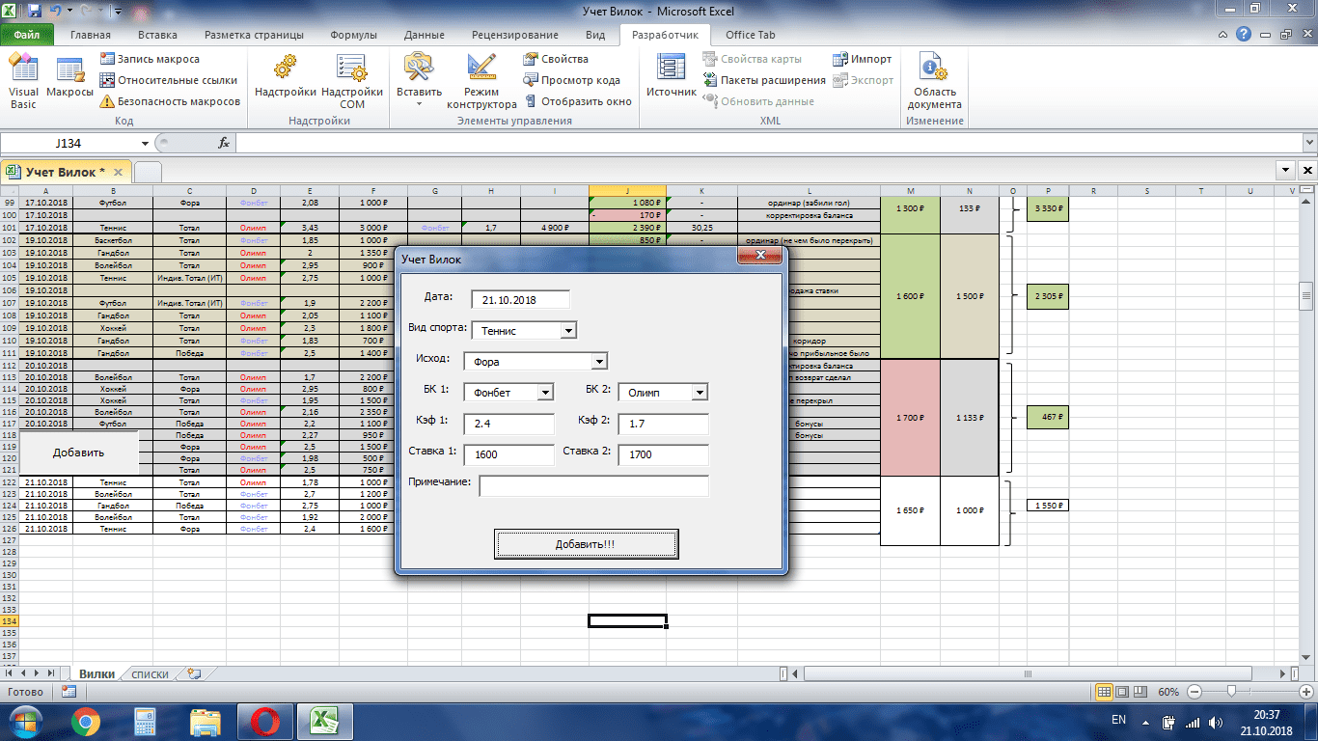Click the Примечание text field

click(593, 485)
